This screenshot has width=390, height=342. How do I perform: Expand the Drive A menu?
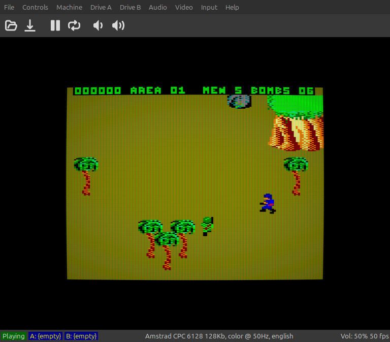point(101,7)
